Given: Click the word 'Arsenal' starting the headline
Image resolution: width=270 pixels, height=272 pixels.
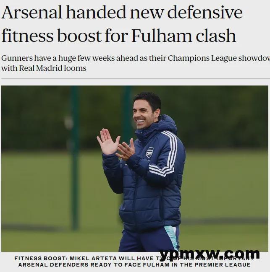Looking at the screenshot, I should [32, 13].
